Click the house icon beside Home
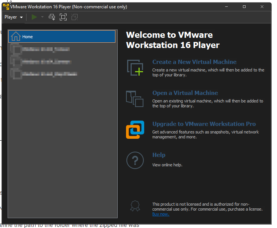 (16, 36)
